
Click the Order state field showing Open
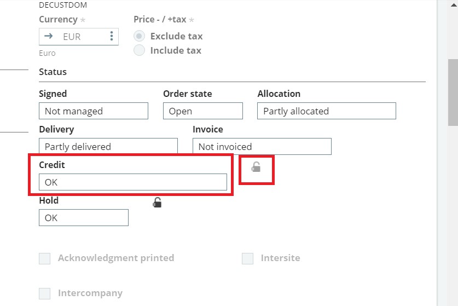(x=203, y=111)
